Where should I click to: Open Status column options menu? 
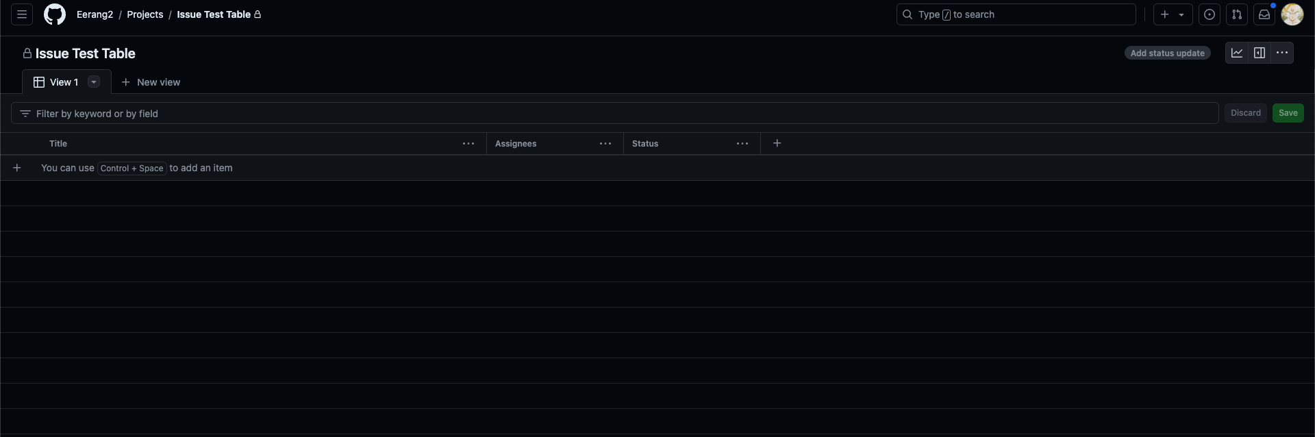pyautogui.click(x=742, y=144)
